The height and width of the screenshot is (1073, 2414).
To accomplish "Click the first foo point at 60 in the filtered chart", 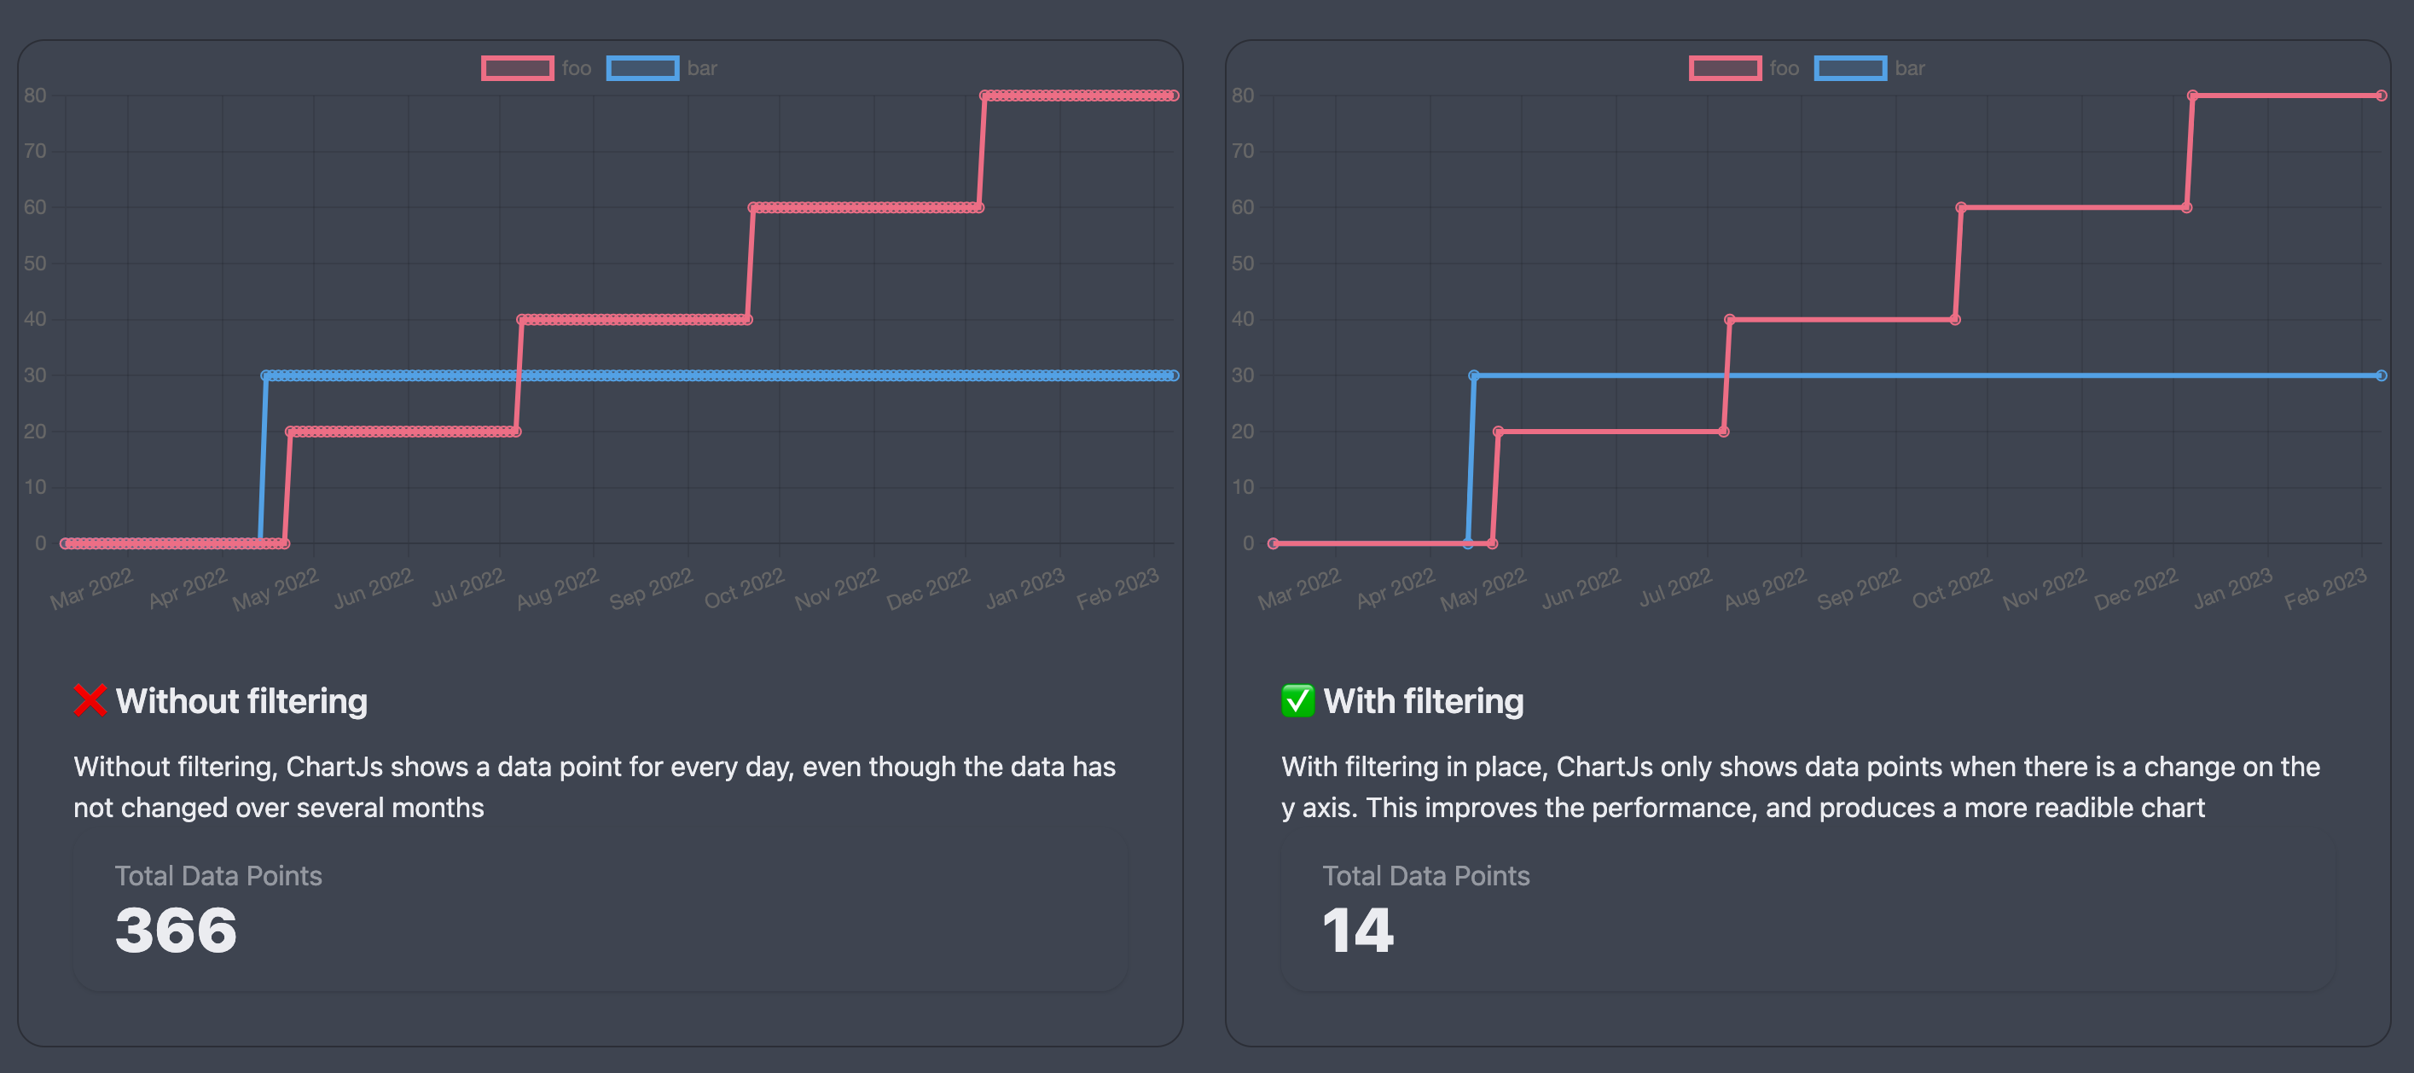I will click(x=1960, y=207).
